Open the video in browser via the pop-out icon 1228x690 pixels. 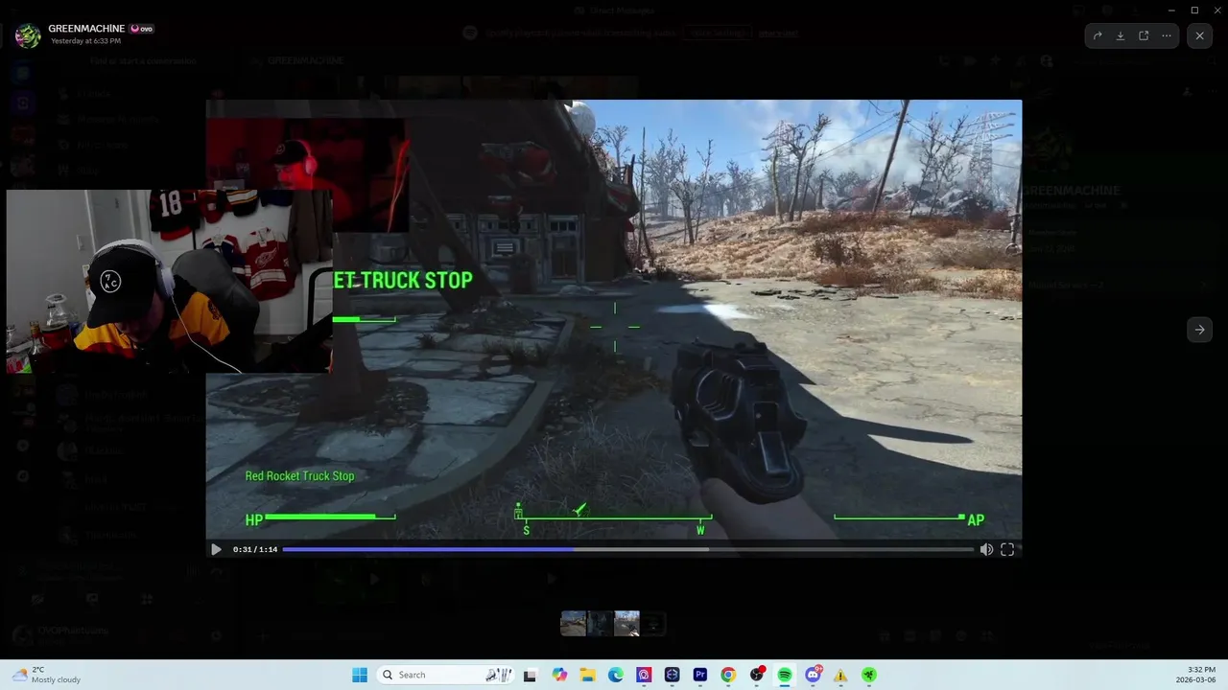pyautogui.click(x=1144, y=35)
